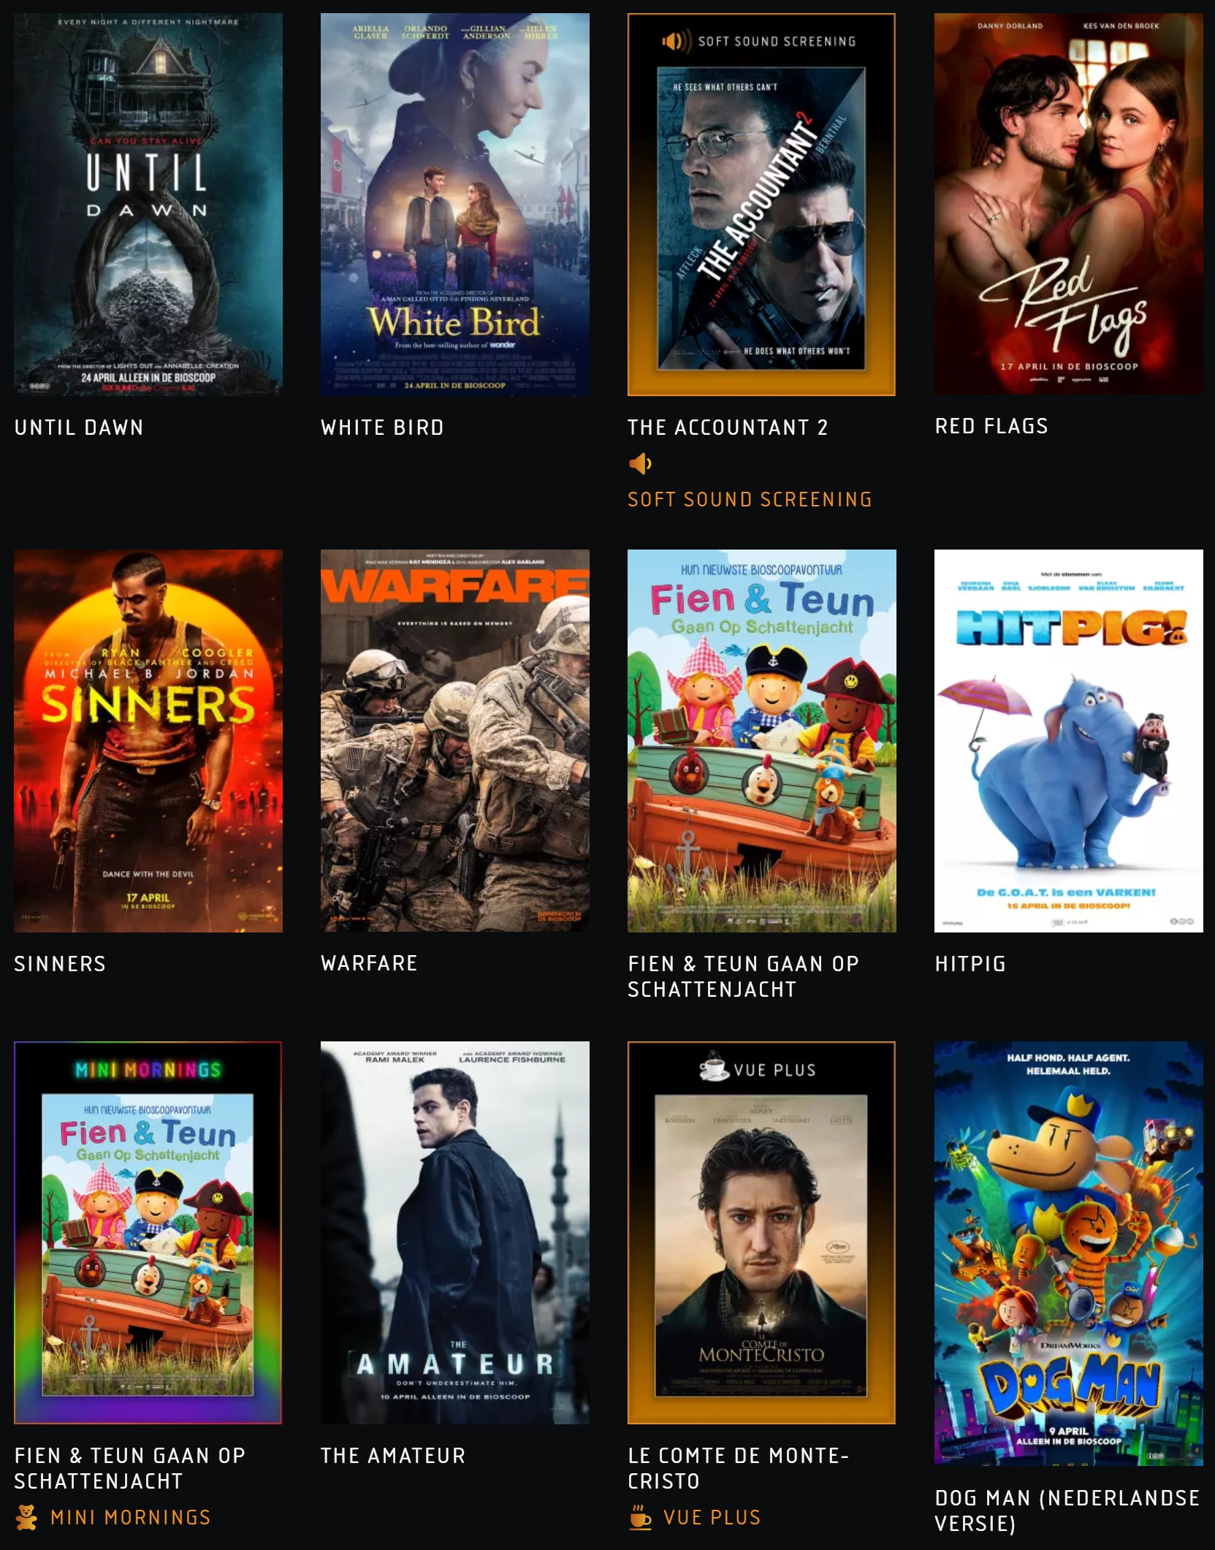Click the Vue Plus coffee cup icon
The image size is (1215, 1550).
[641, 1517]
